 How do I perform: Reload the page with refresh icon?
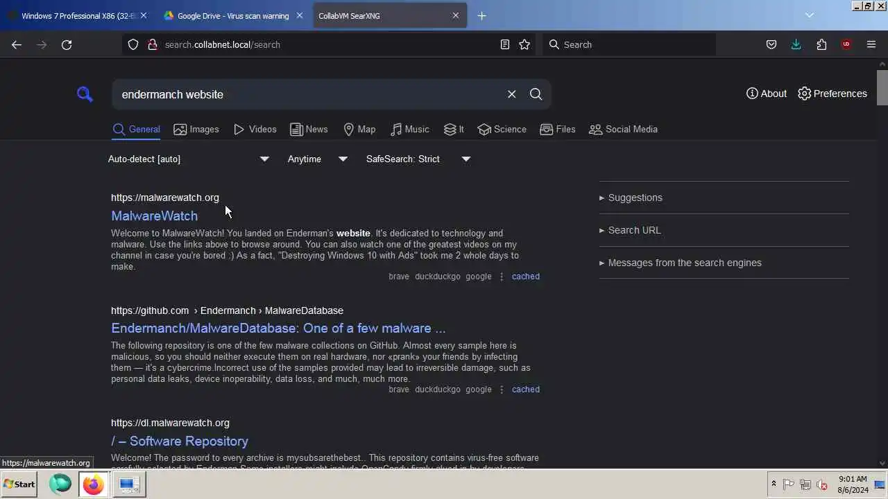click(x=67, y=44)
